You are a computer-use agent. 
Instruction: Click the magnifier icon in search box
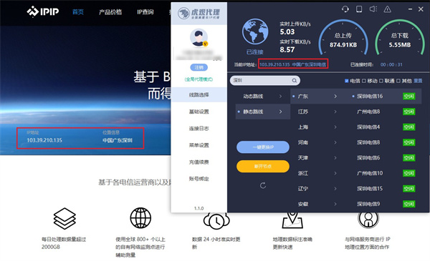click(295, 80)
